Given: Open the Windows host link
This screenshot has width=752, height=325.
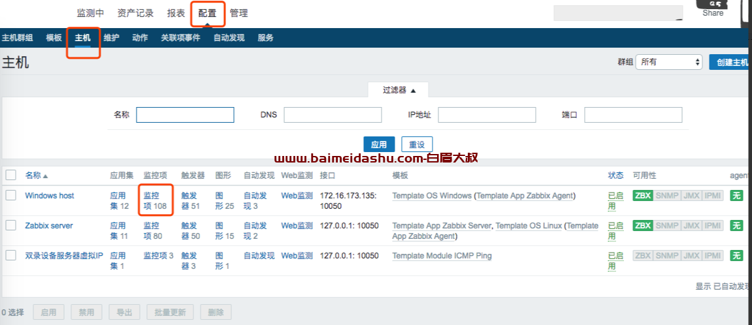Looking at the screenshot, I should coord(50,196).
